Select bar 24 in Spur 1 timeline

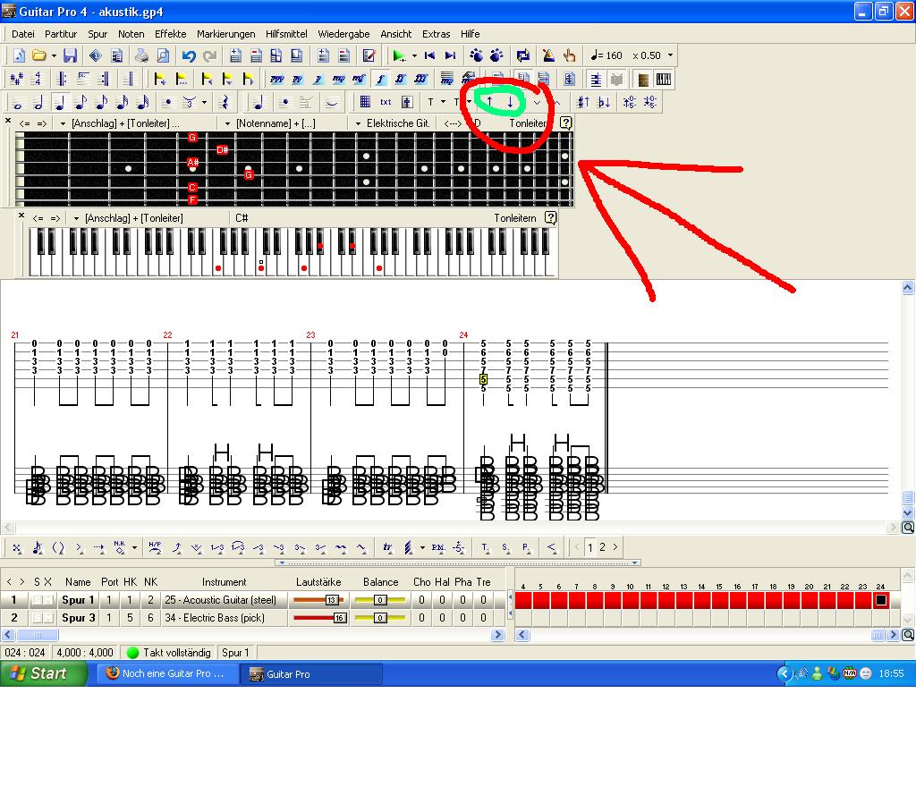point(881,600)
